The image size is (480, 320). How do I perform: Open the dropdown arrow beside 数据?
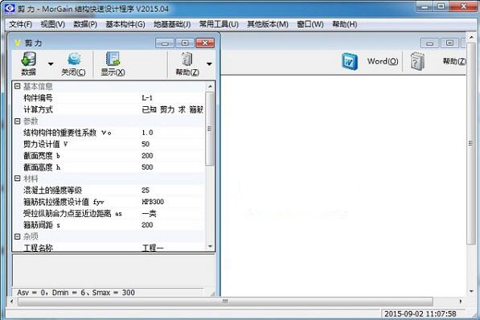pyautogui.click(x=51, y=64)
